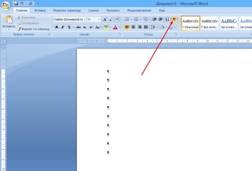Toggle italic formatting (К)

63,27
